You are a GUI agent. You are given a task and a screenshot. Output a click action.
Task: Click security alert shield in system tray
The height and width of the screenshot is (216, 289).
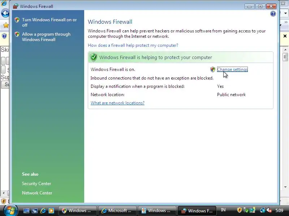[239, 210]
